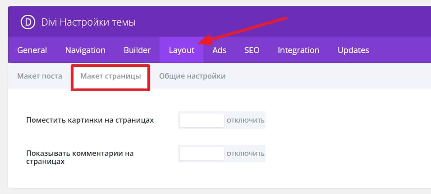
Task: Select the 'Макет поста' sub-tab
Action: click(40, 76)
